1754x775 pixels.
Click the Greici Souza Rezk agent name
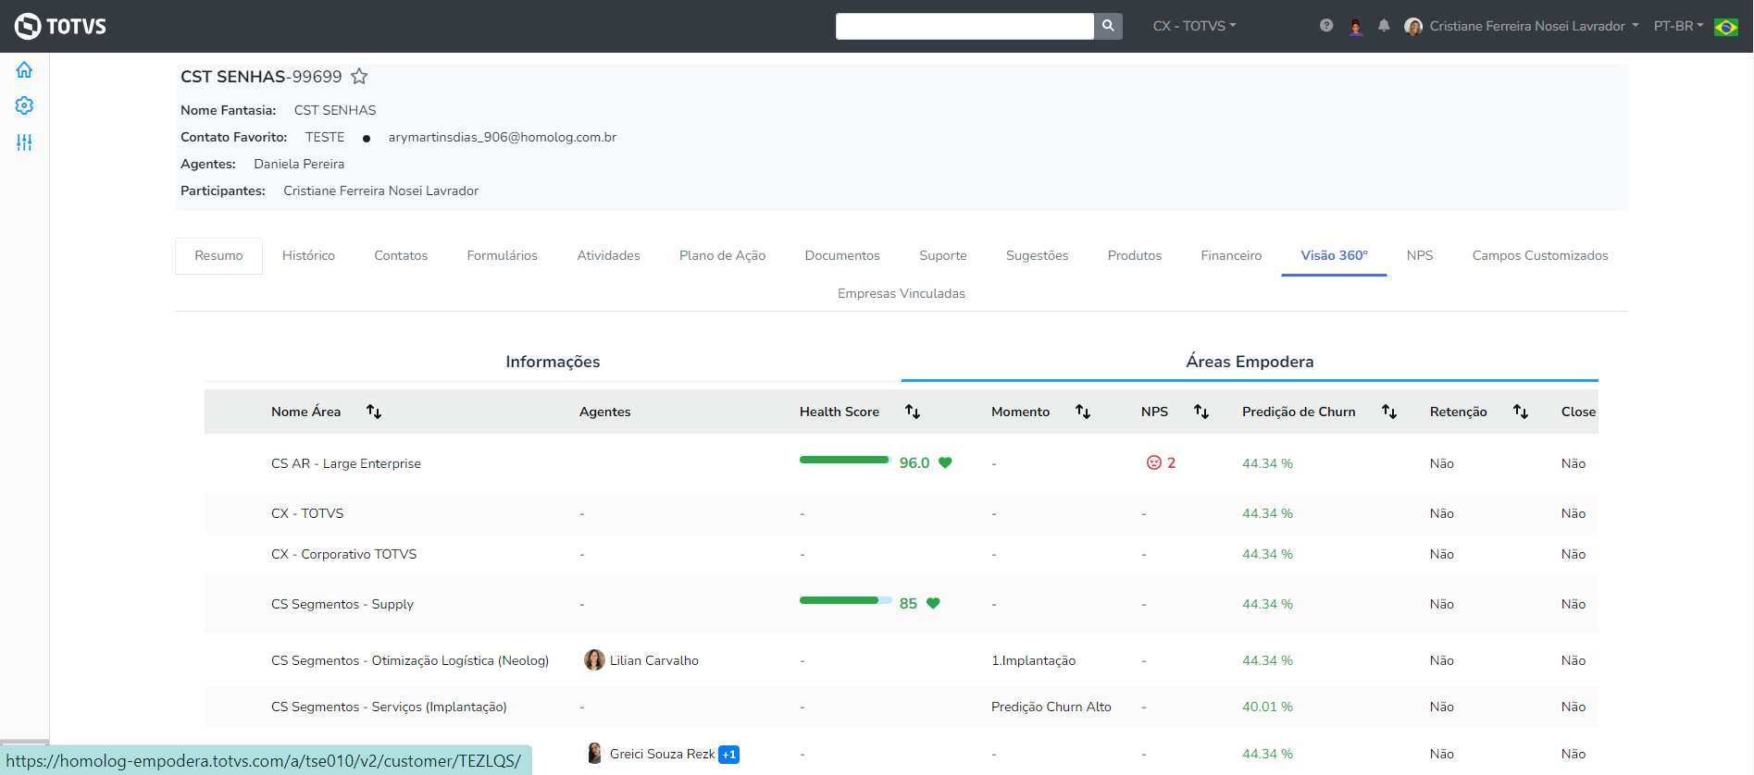click(663, 754)
